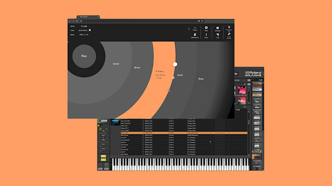Click the search icon in address bar
The height and width of the screenshot is (186, 332).
81,21
